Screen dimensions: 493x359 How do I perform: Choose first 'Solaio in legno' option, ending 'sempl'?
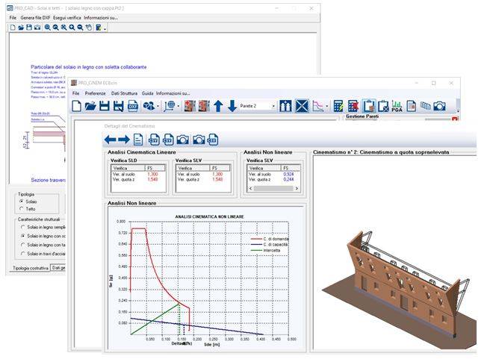point(22,227)
